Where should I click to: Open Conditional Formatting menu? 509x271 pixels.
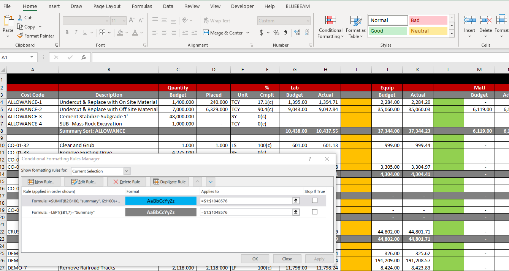330,27
